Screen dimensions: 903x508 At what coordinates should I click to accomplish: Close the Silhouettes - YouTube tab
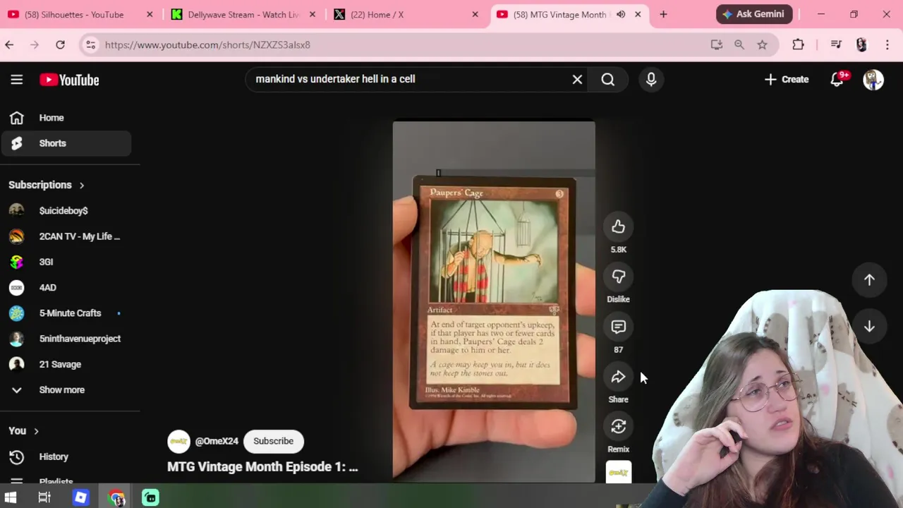150,14
